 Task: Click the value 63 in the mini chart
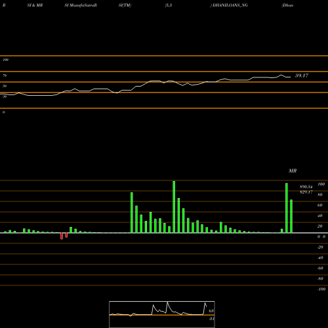coord(211,311)
